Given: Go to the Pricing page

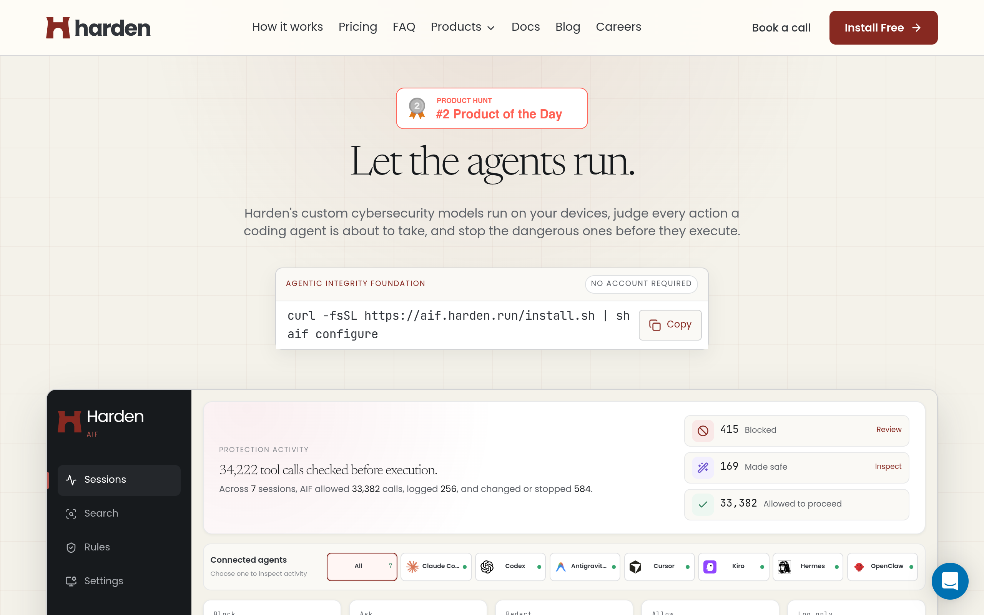Looking at the screenshot, I should [x=358, y=27].
